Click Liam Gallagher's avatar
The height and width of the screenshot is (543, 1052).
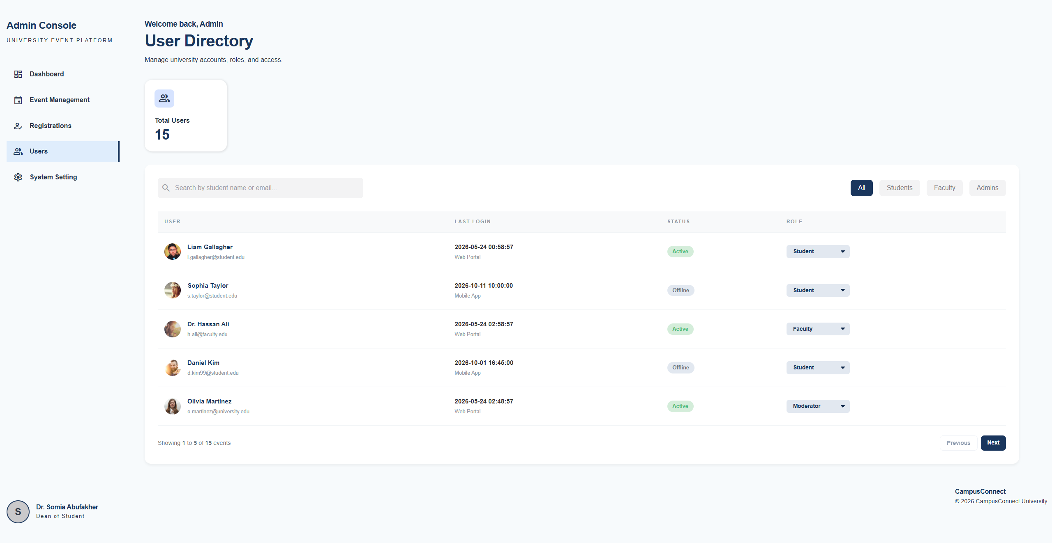point(173,252)
